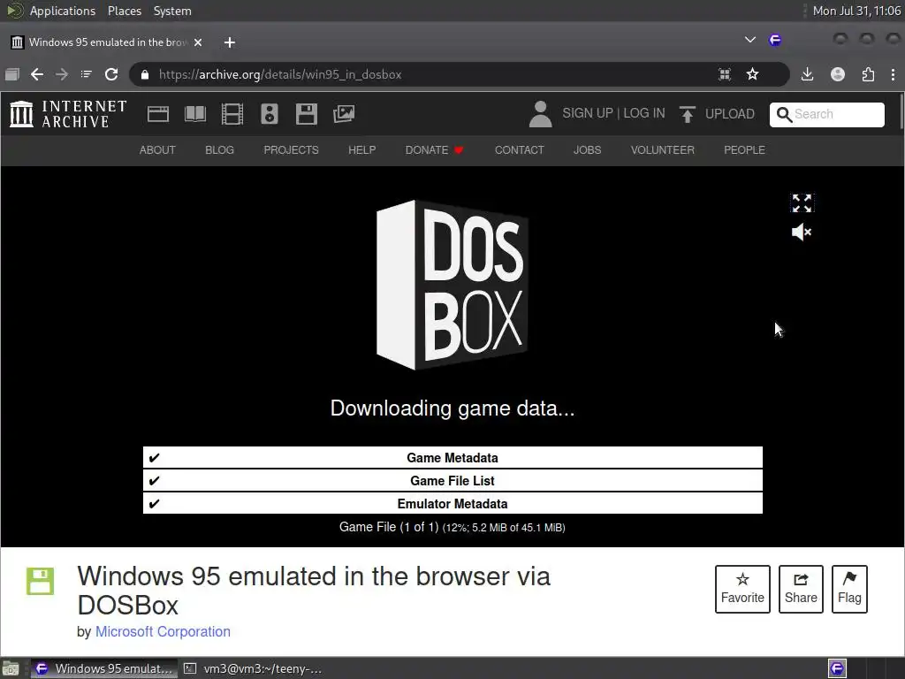Viewport: 905px width, 679px height.
Task: Open browser three-dot menu
Action: click(x=893, y=74)
